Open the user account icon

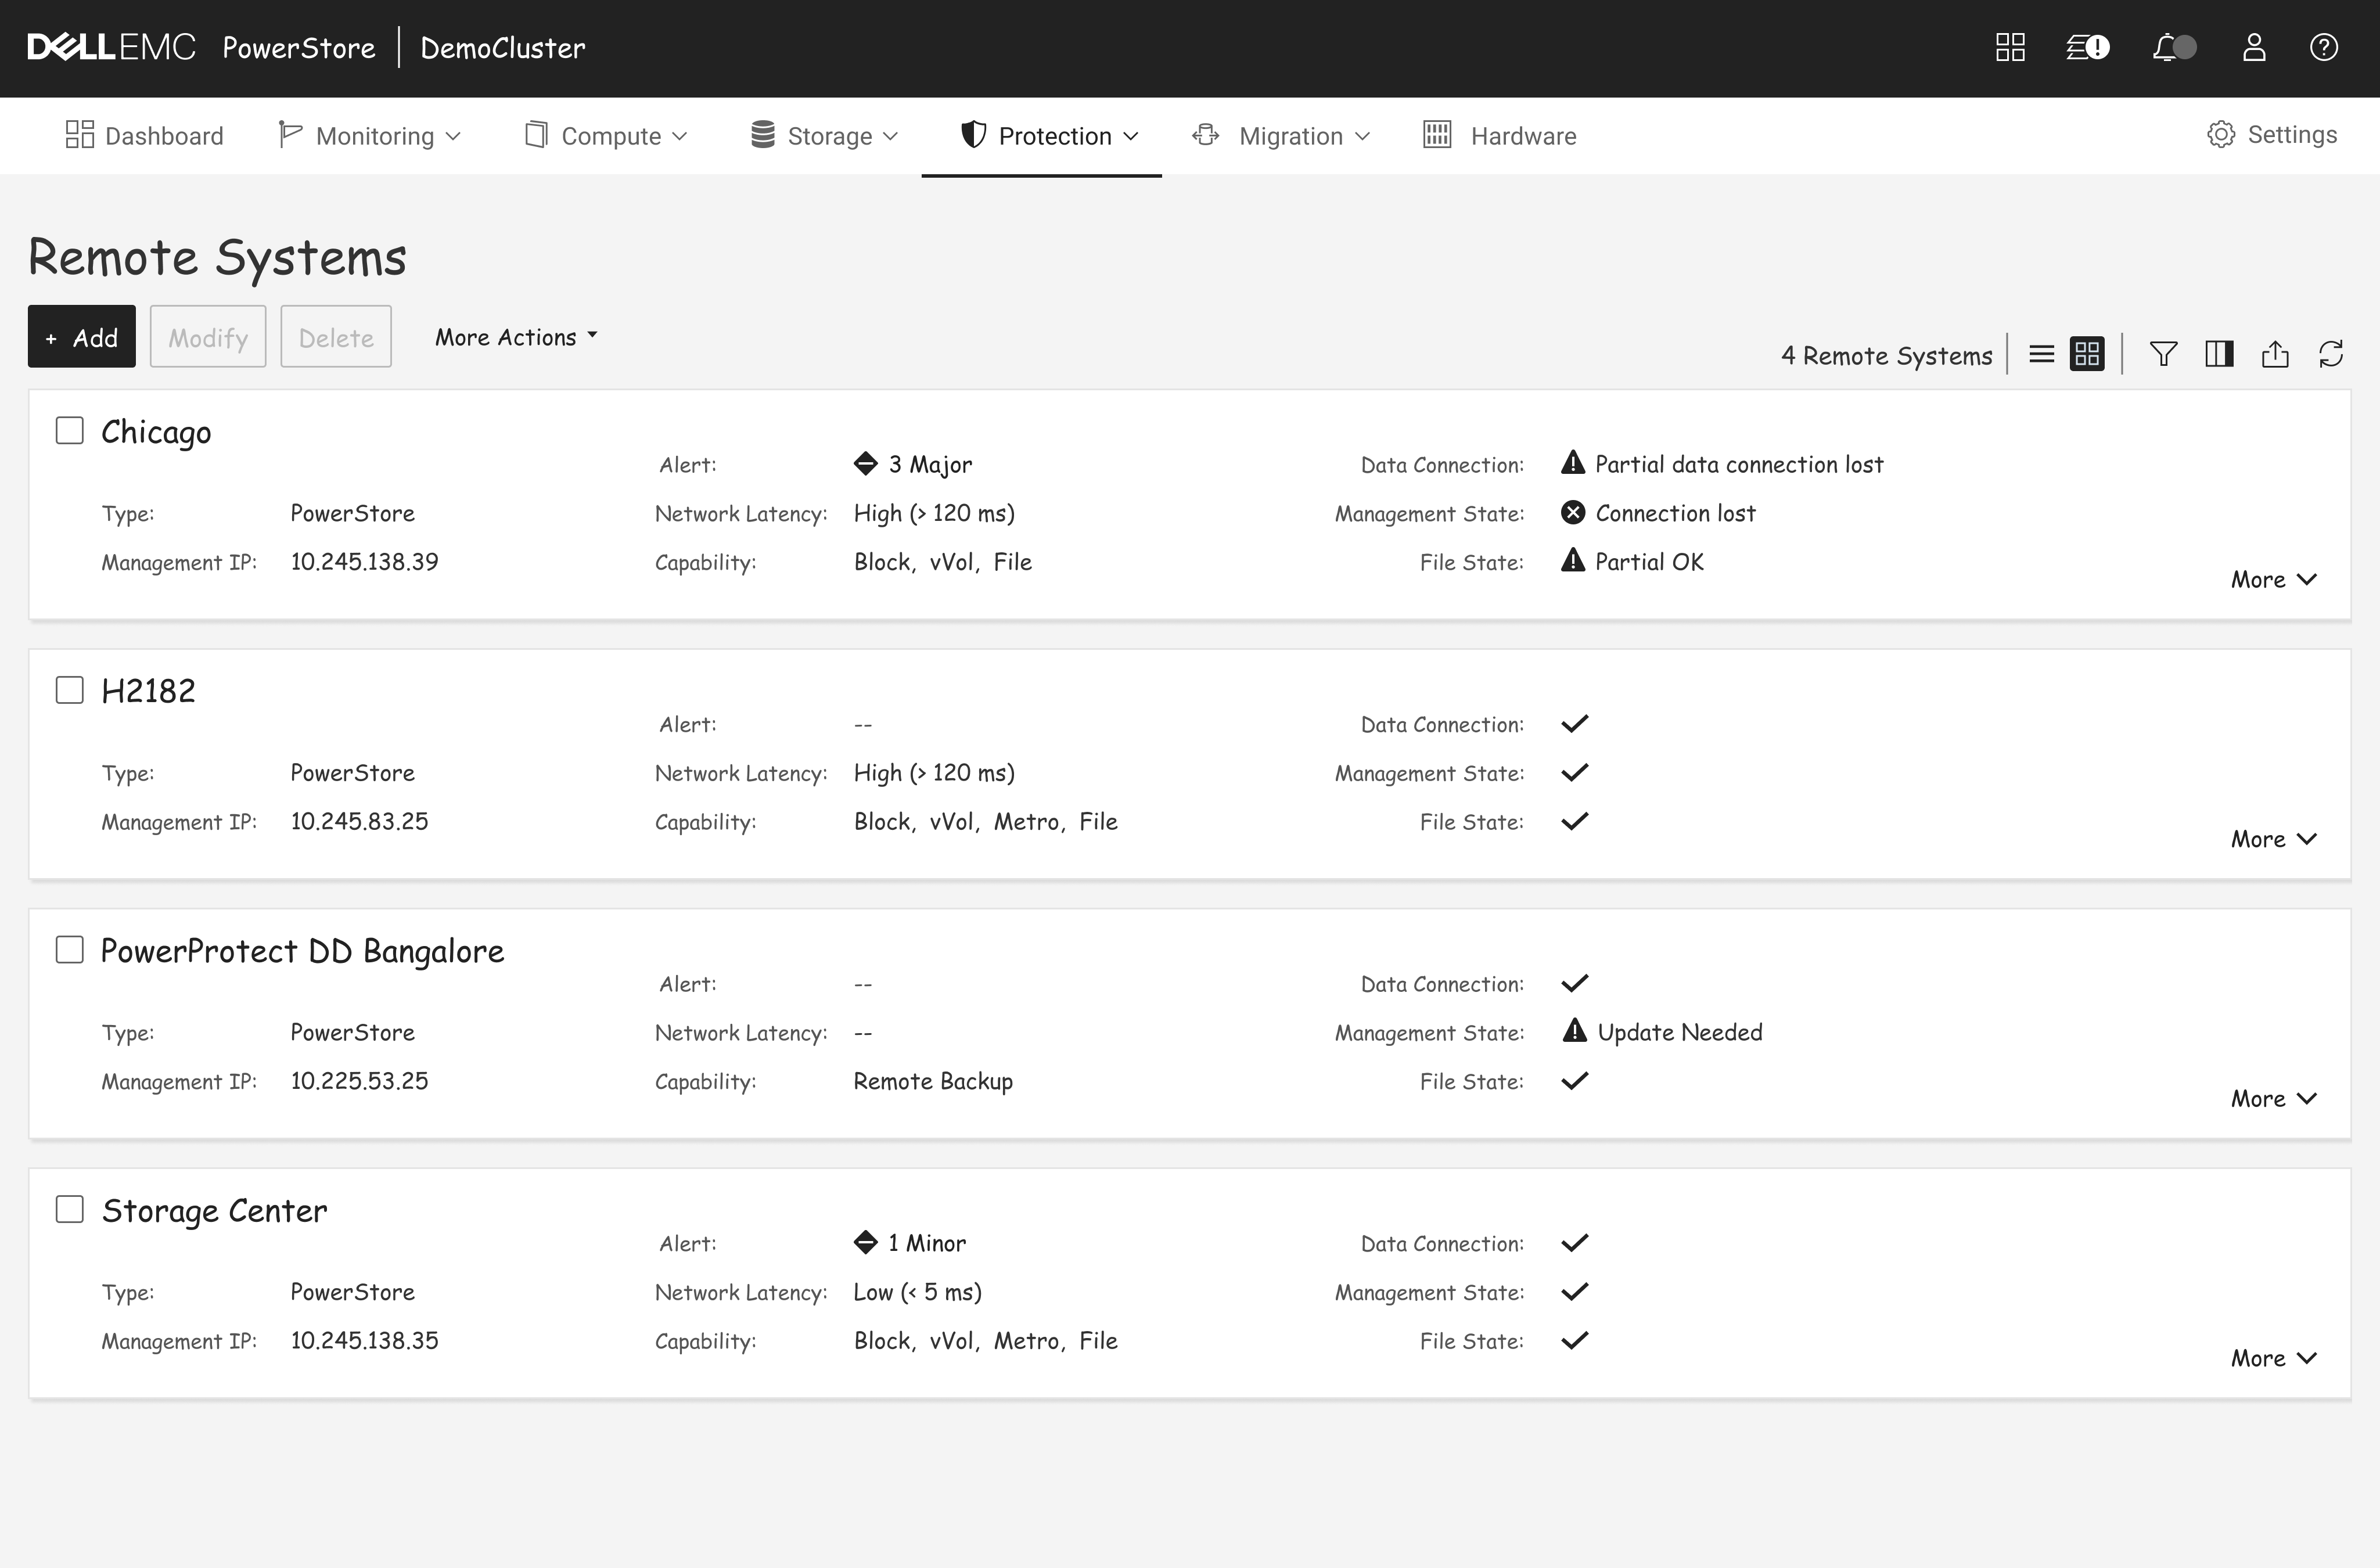[2254, 48]
